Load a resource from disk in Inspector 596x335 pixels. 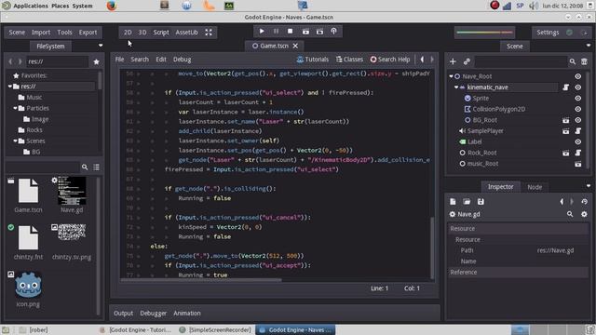point(467,202)
